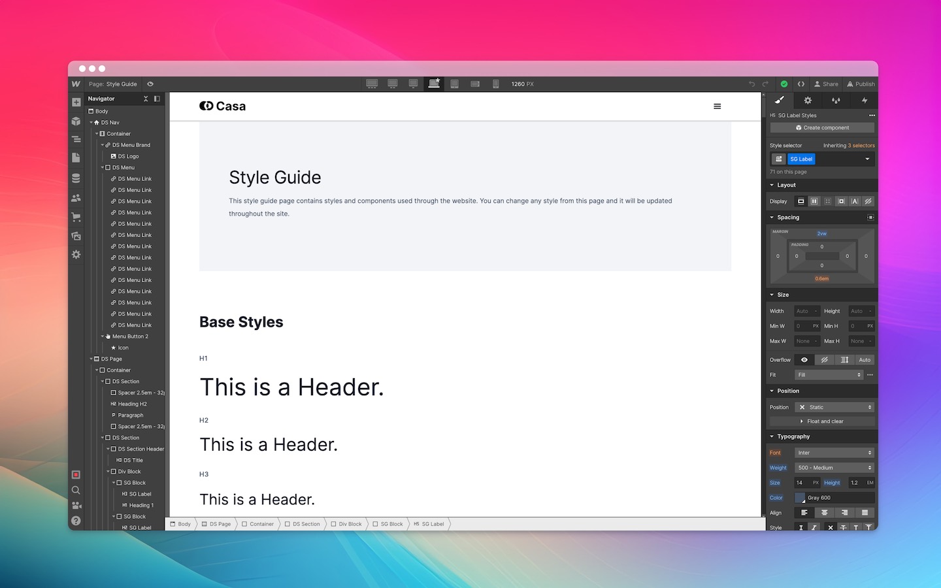
Task: Set overflow to Scroll
Action: click(844, 360)
